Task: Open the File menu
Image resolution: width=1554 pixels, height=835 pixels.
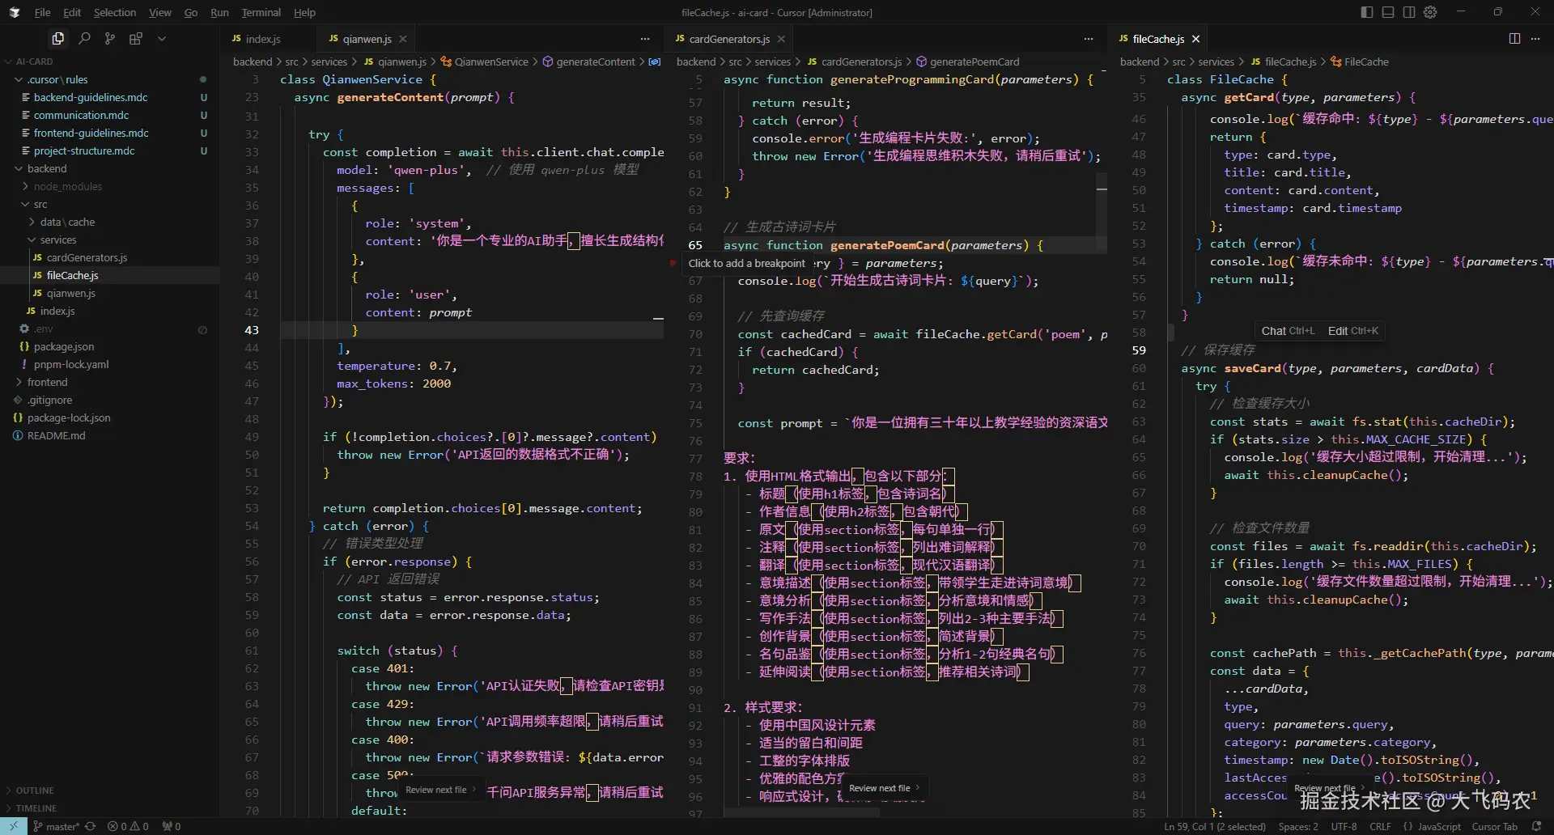Action: click(x=42, y=12)
